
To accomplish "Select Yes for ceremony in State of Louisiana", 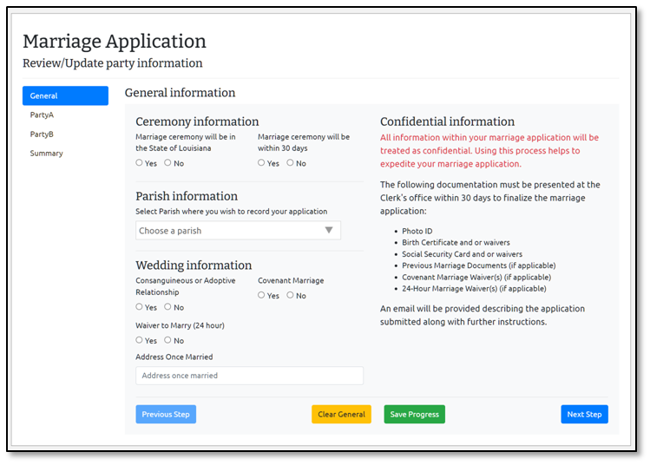I will (140, 163).
